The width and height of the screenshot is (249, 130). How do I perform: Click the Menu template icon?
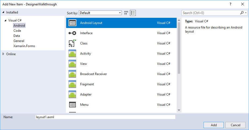[72, 105]
